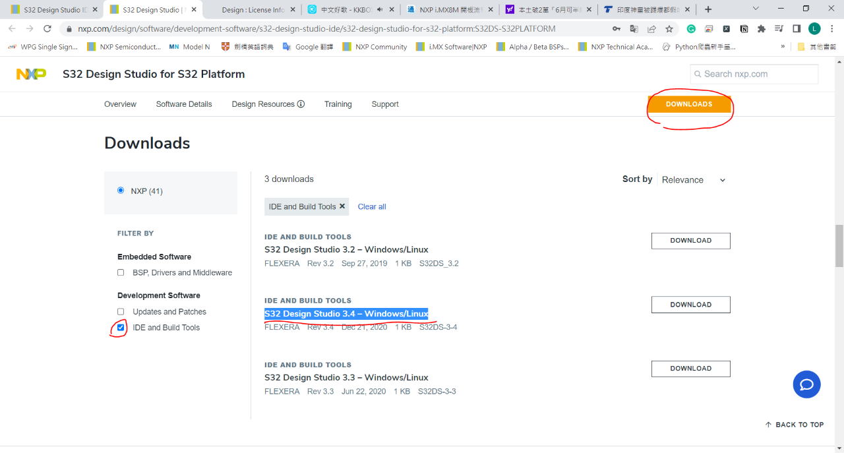The height and width of the screenshot is (453, 844).
Task: Click the Clear all filters link
Action: [x=372, y=207]
